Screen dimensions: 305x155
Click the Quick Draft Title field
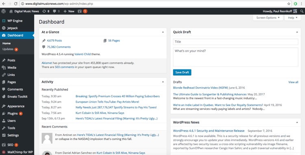[x=235, y=42]
